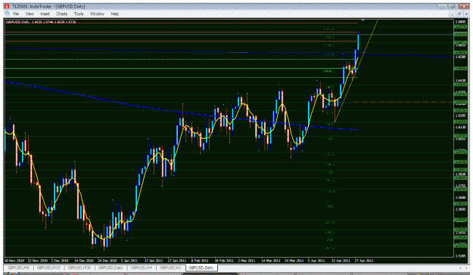Select the inactive GBPUSD,Daily tab beside M30

[110, 267]
